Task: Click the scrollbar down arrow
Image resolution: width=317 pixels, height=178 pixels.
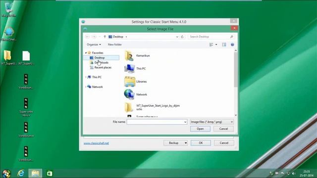Action: pyautogui.click(x=236, y=115)
